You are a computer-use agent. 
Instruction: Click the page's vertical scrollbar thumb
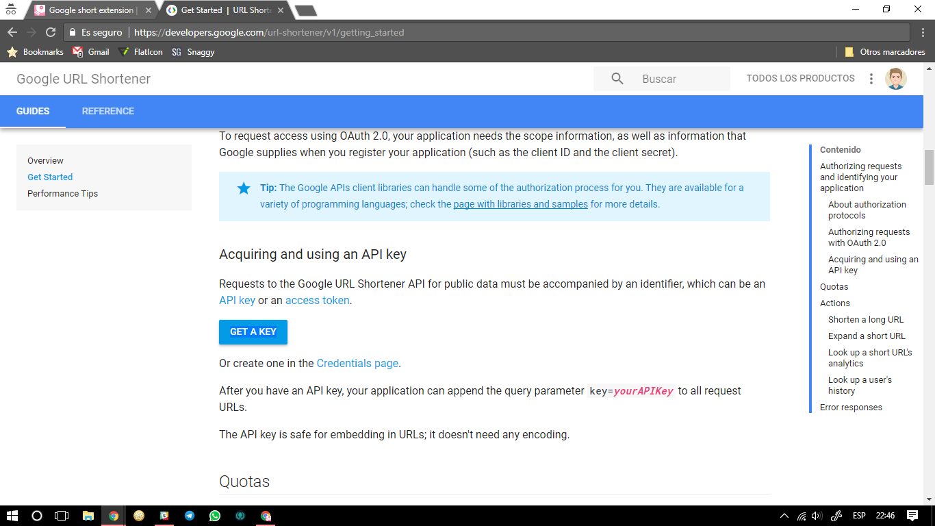coord(929,167)
